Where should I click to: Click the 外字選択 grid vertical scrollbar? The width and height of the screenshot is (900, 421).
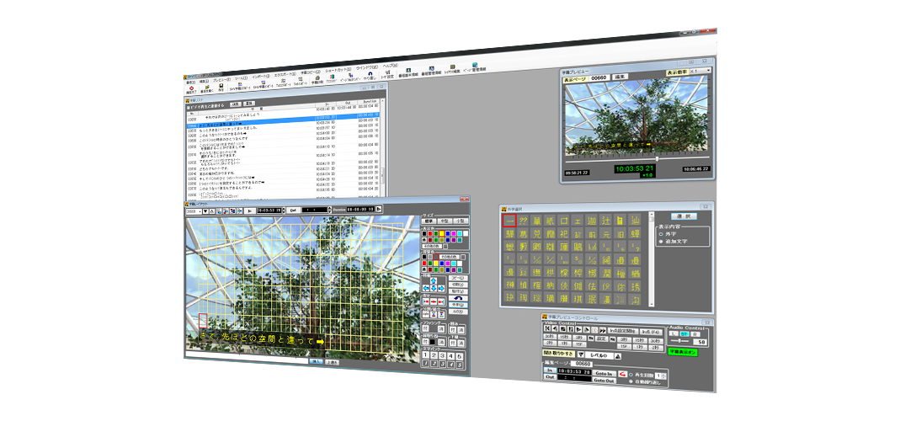pyautogui.click(x=652, y=259)
